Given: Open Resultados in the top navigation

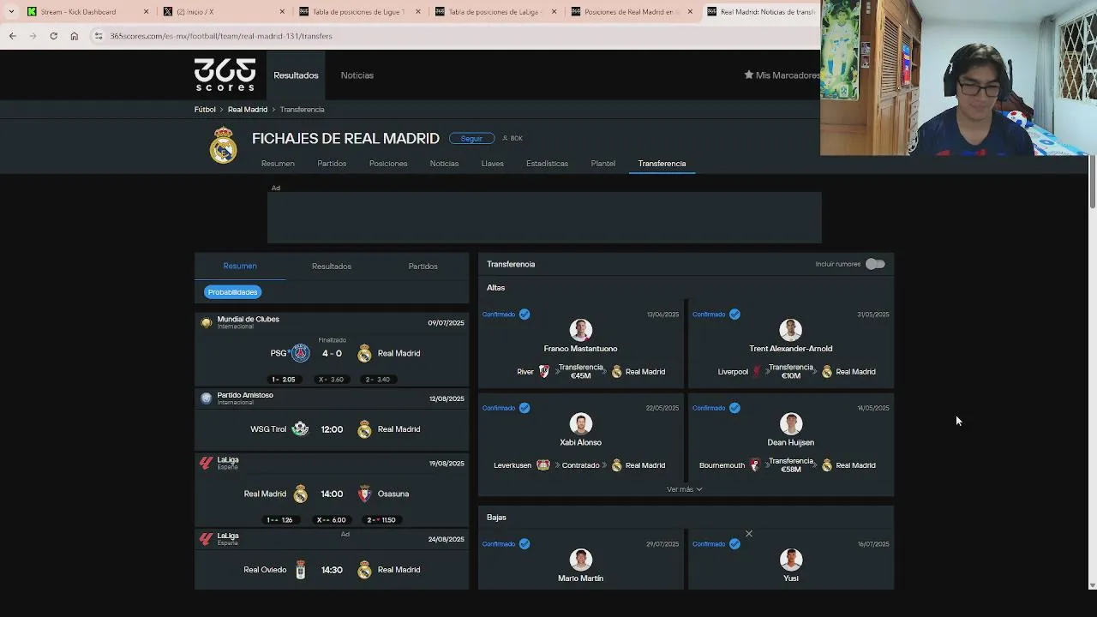Looking at the screenshot, I should pos(296,75).
